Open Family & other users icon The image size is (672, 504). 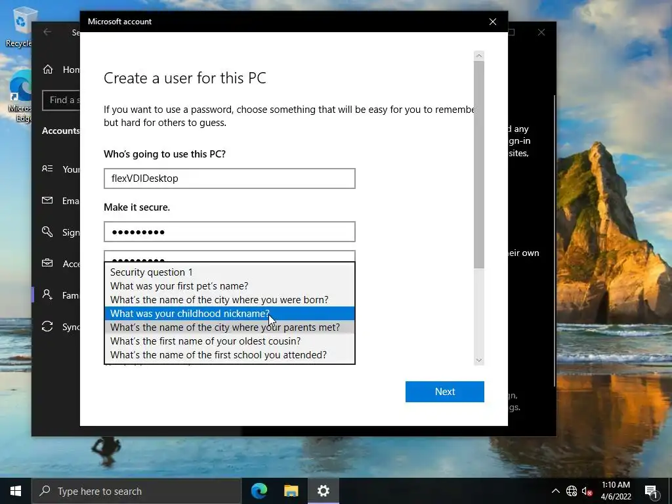coord(47,295)
